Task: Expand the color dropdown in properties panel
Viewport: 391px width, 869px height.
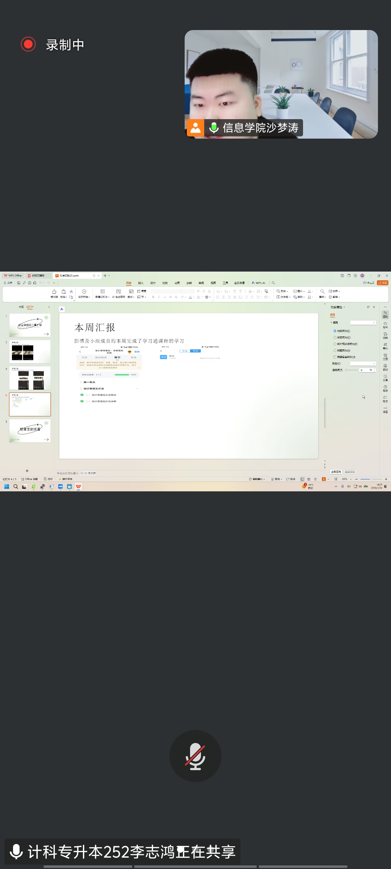Action: 363,364
